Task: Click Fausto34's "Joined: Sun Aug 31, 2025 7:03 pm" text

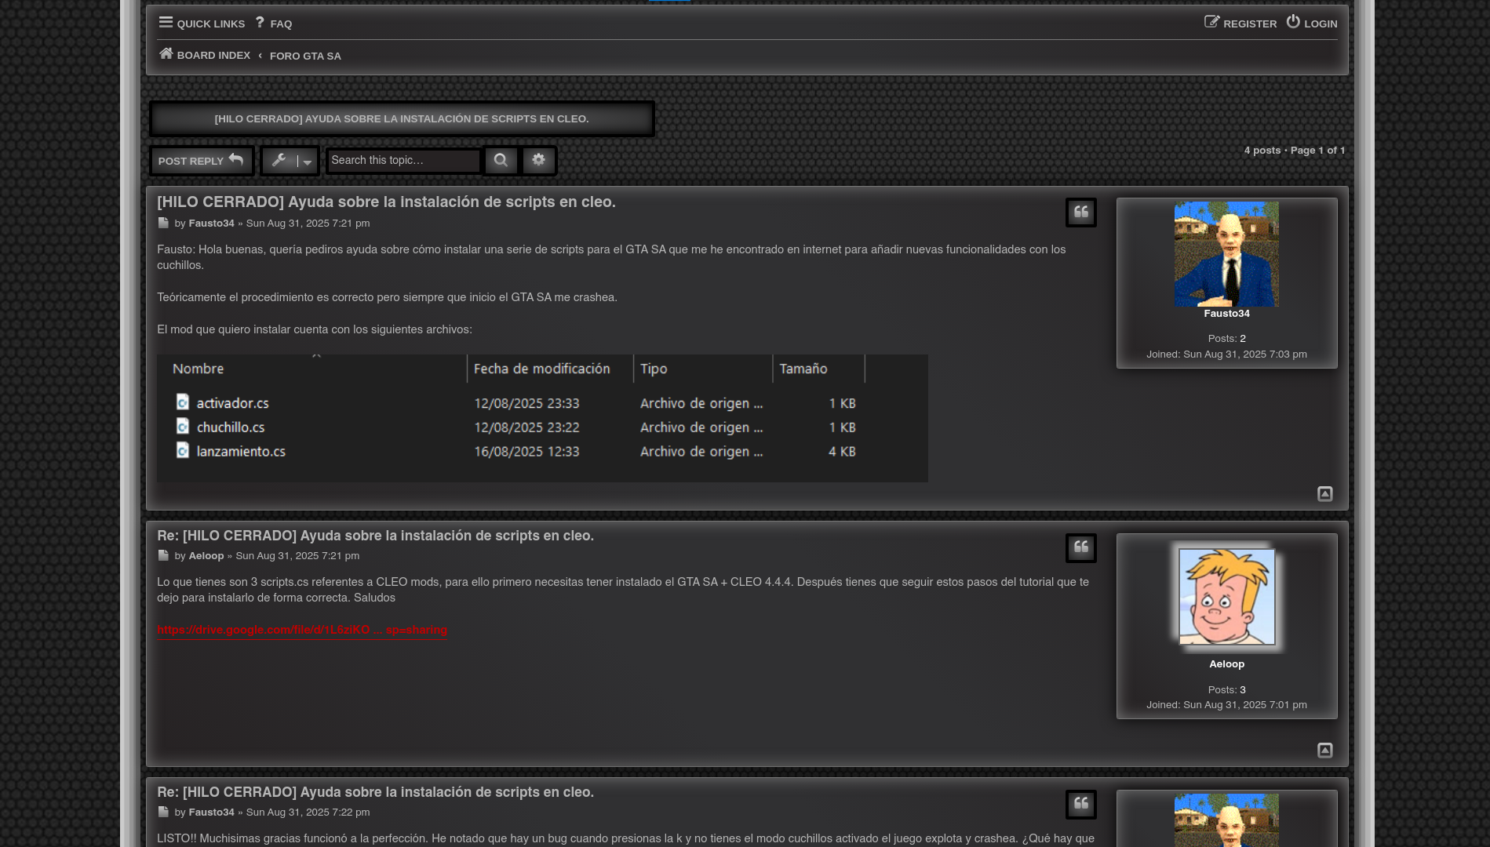Action: tap(1226, 354)
